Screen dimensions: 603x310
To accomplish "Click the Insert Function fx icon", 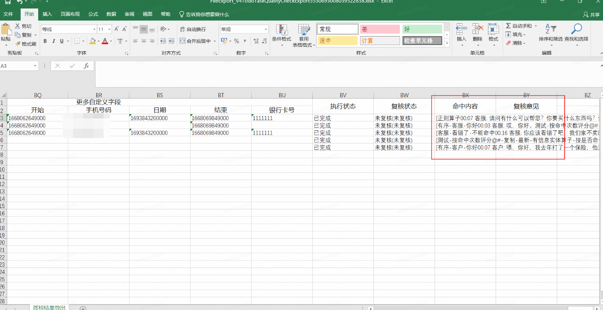I will click(x=86, y=66).
